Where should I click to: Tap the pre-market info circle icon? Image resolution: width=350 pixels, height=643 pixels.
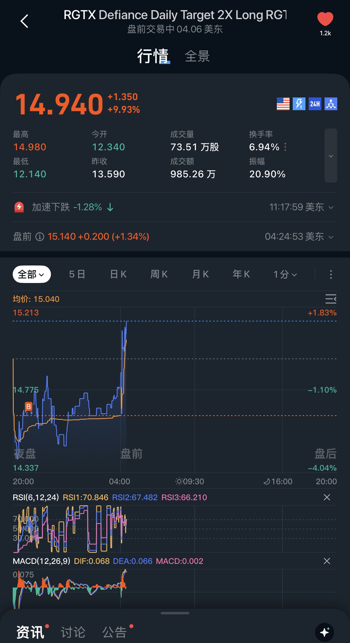(x=40, y=237)
